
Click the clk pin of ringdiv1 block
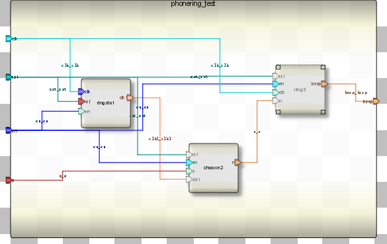81,92
